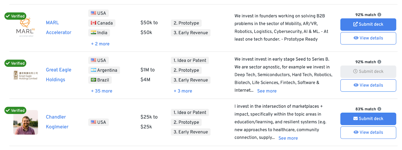Image resolution: width=402 pixels, height=150 pixels.
Task: Click info icon beside 83% match
Action: [379, 109]
